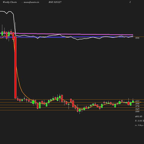Image resolution: width=144 pixels, height=144 pixels.
Task: Click the 370 price level label
Action: 137,106
